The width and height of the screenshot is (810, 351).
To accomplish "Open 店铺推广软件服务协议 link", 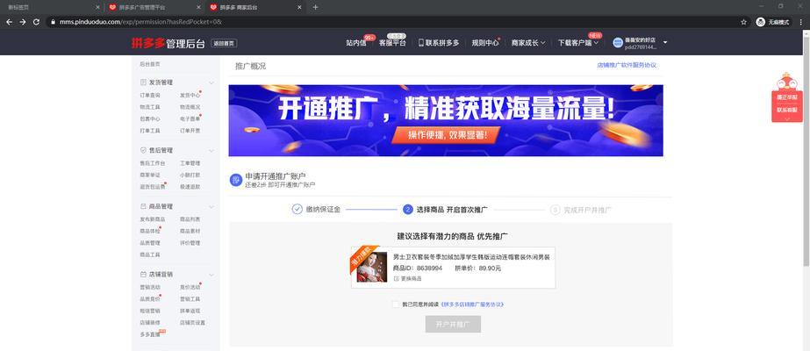I will [627, 66].
